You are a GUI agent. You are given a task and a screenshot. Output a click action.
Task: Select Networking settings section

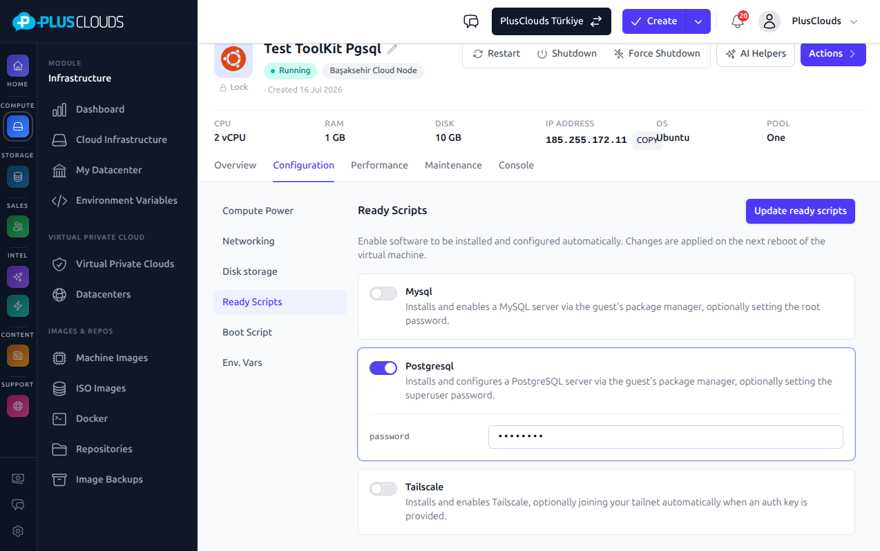[x=280, y=241]
